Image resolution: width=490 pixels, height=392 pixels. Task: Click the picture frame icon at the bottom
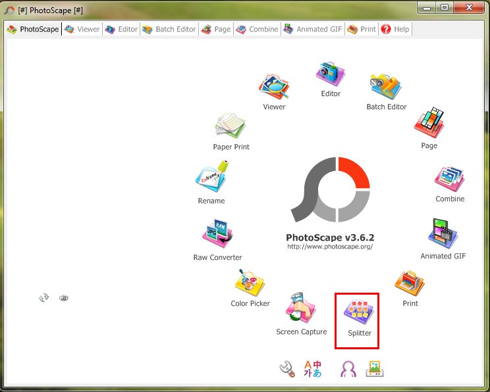pos(375,369)
